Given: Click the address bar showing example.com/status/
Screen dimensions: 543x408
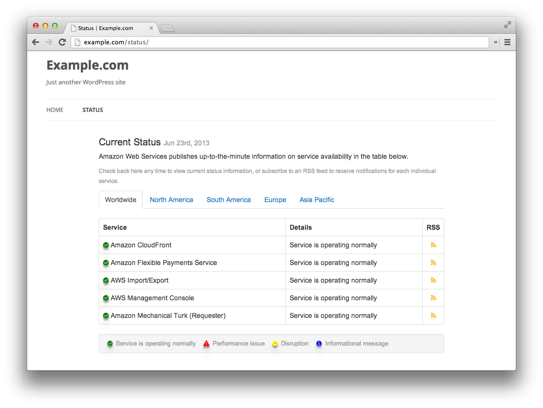Looking at the screenshot, I should (280, 42).
